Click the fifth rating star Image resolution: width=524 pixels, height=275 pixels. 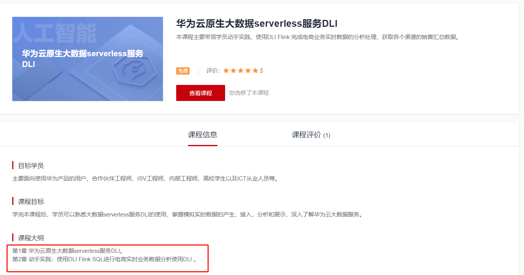click(x=255, y=71)
